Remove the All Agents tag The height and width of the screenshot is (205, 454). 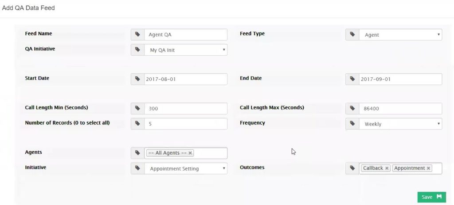tap(190, 153)
